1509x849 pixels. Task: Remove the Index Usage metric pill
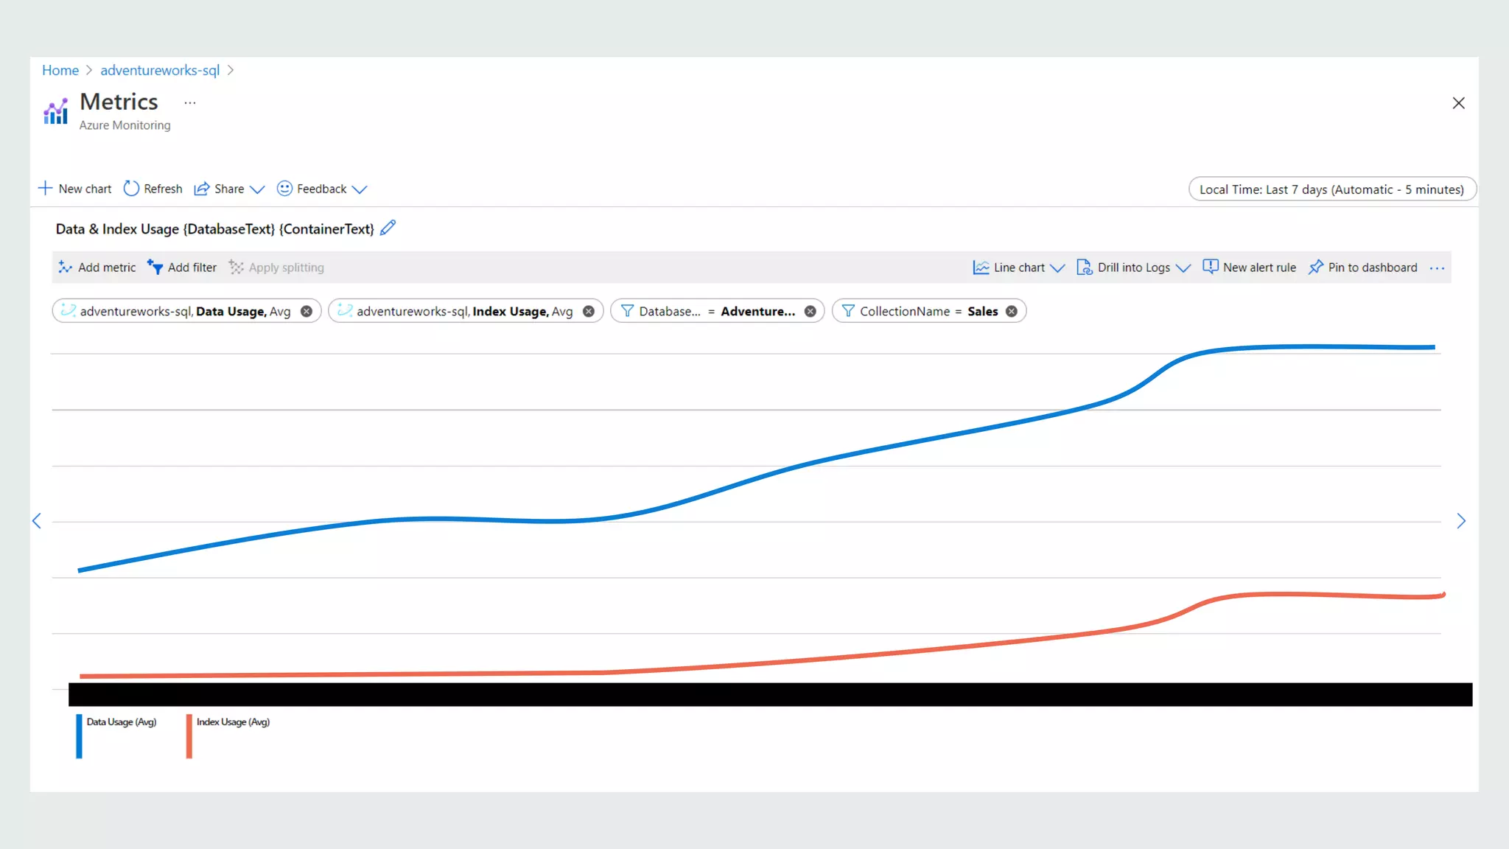pyautogui.click(x=589, y=311)
